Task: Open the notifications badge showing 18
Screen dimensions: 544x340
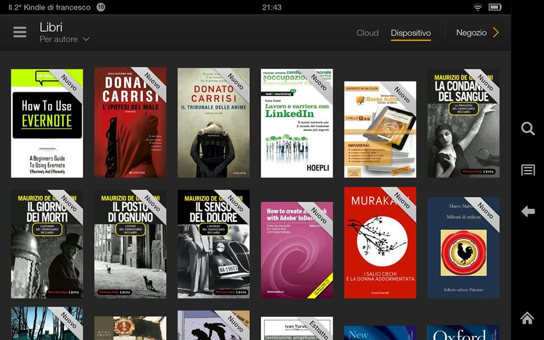Action: [101, 7]
